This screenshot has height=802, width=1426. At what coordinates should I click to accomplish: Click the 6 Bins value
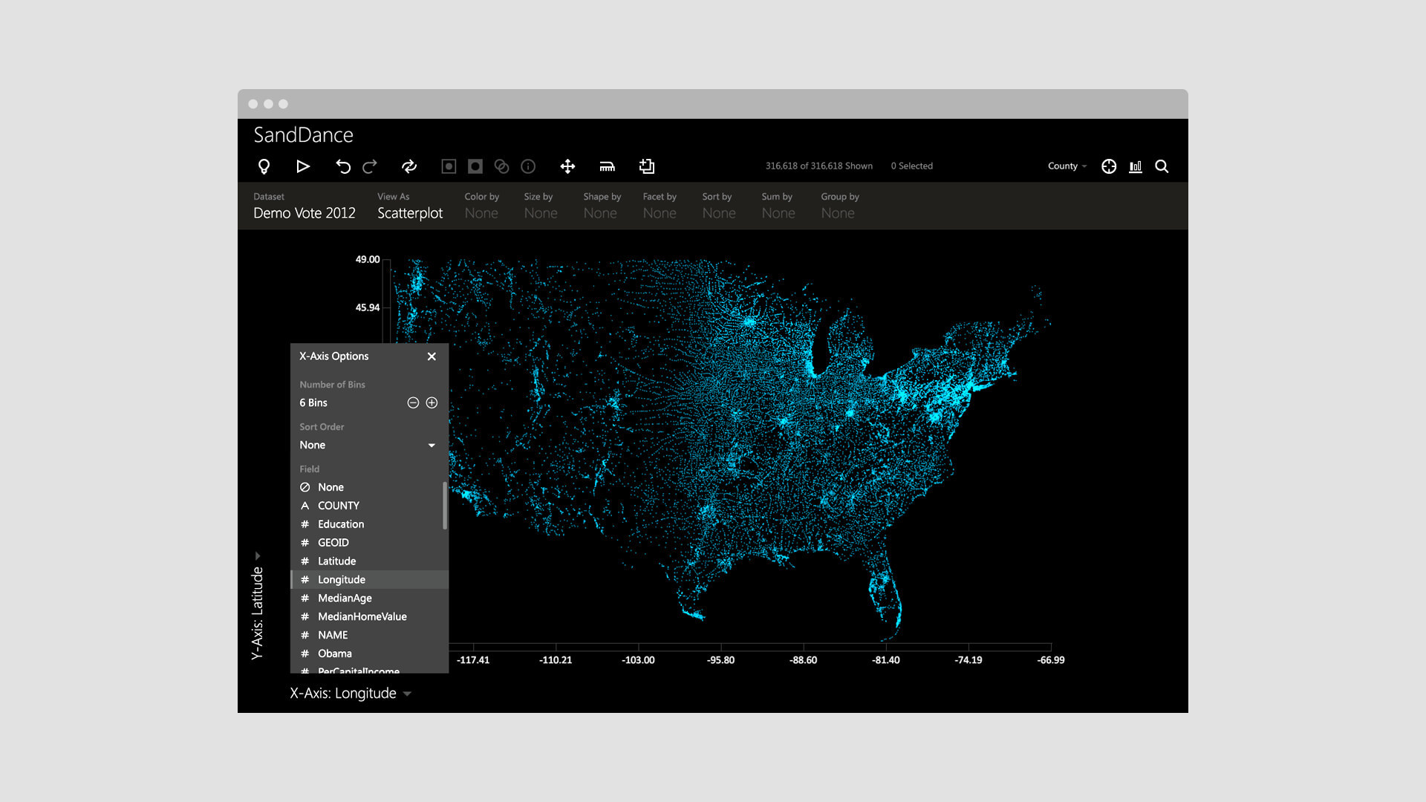coord(313,402)
